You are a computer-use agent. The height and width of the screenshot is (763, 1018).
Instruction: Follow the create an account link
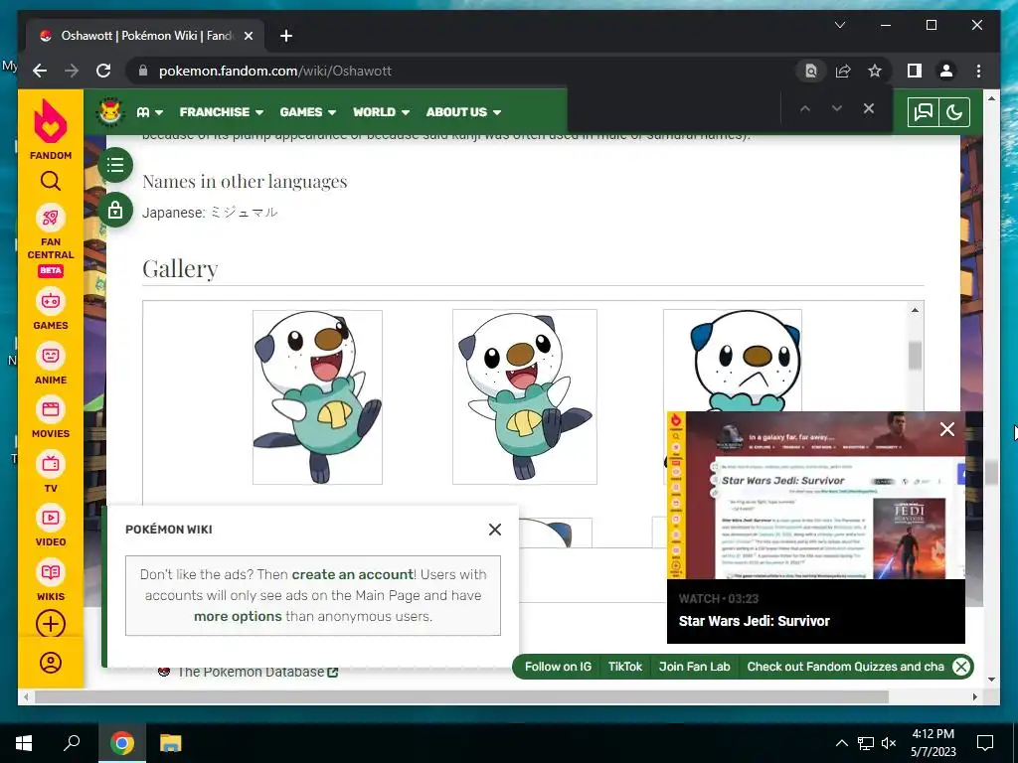353,574
